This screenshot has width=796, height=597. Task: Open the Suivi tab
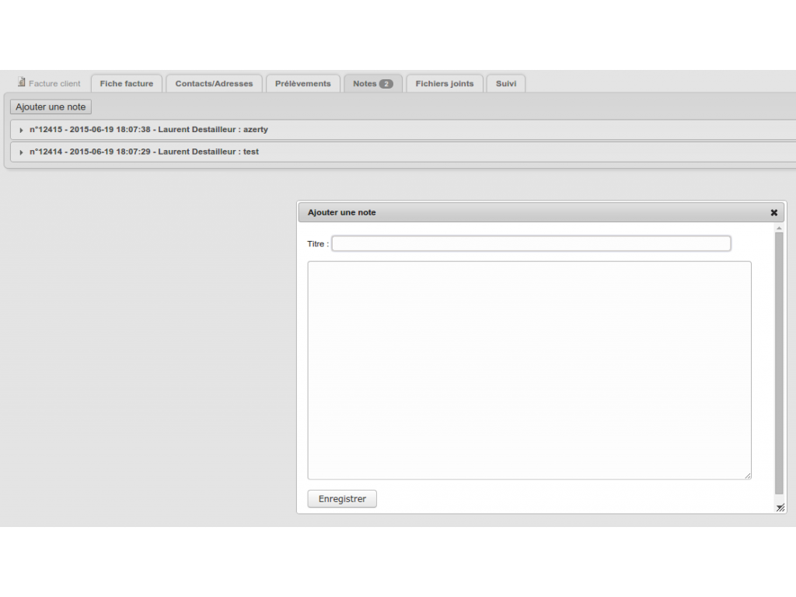click(x=505, y=84)
